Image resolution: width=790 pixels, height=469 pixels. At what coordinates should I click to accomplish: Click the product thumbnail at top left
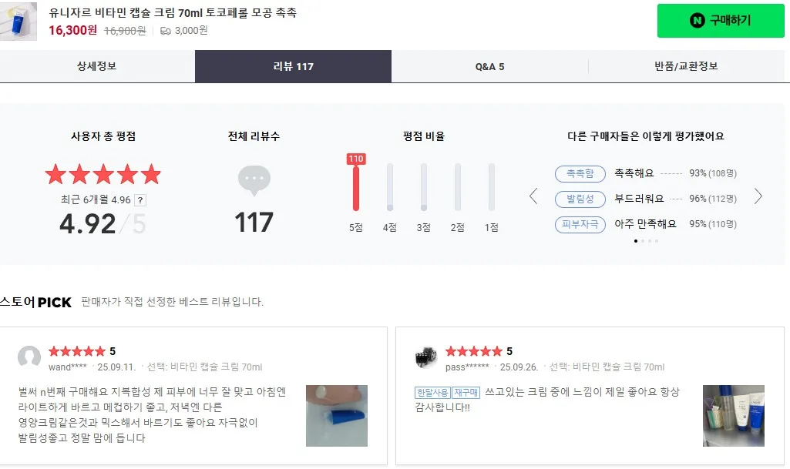coord(18,21)
